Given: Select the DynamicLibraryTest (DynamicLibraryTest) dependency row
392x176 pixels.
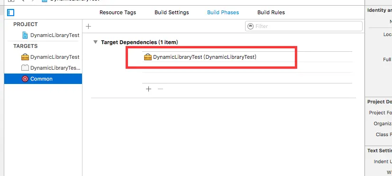Looking at the screenshot, I should click(247, 57).
